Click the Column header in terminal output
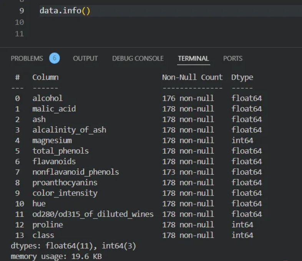This screenshot has width=302, height=261. click(45, 77)
